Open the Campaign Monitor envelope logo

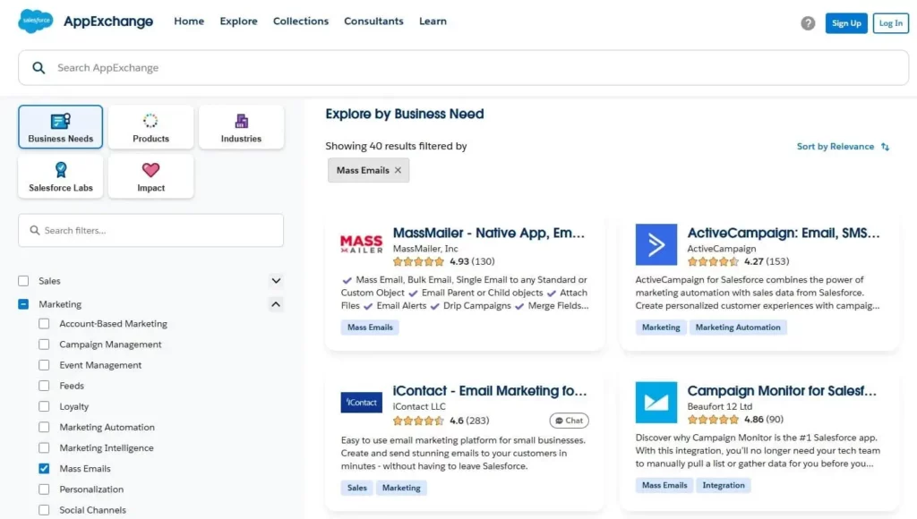coord(656,402)
